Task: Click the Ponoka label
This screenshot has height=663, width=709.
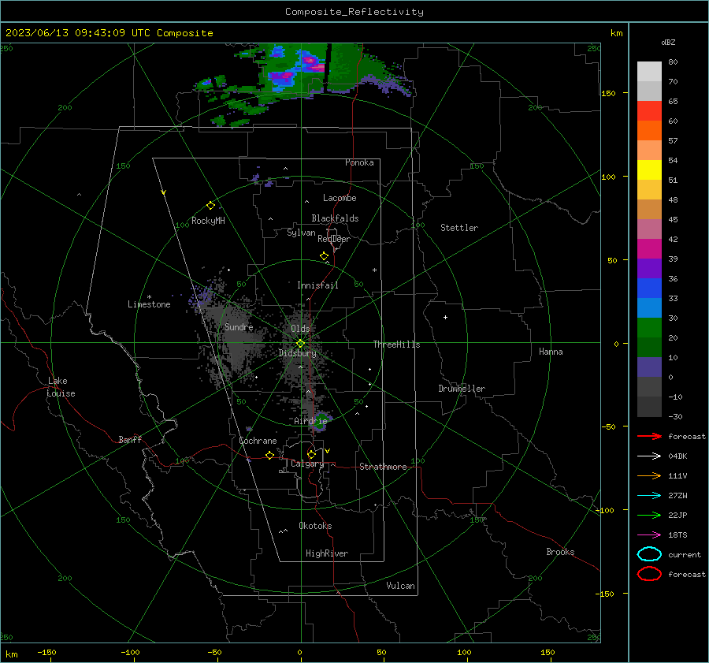Action: (x=359, y=162)
